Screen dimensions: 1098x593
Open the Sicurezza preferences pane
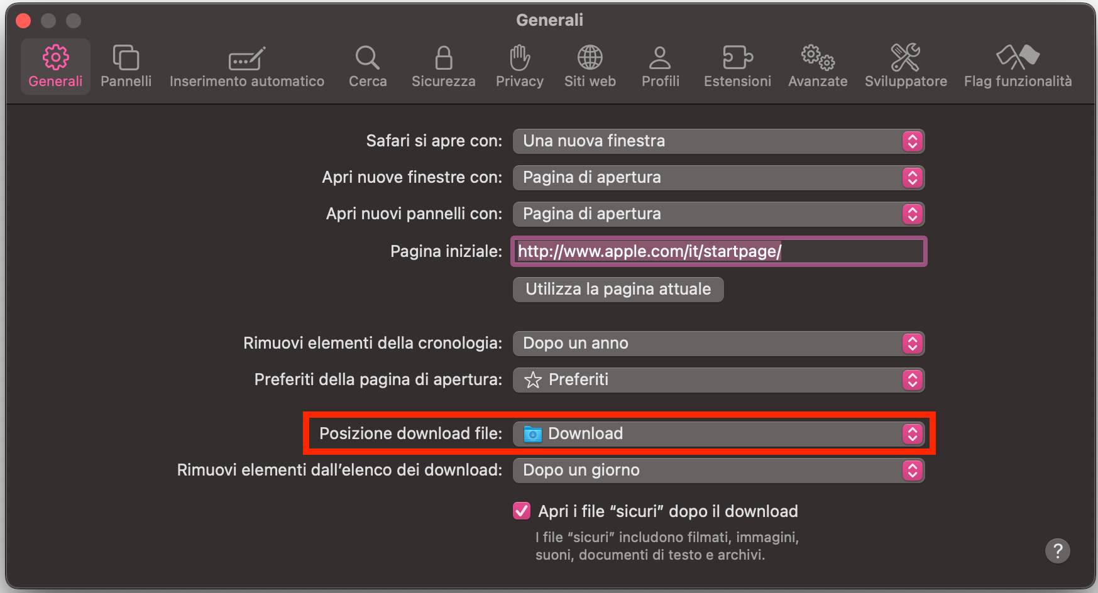443,65
